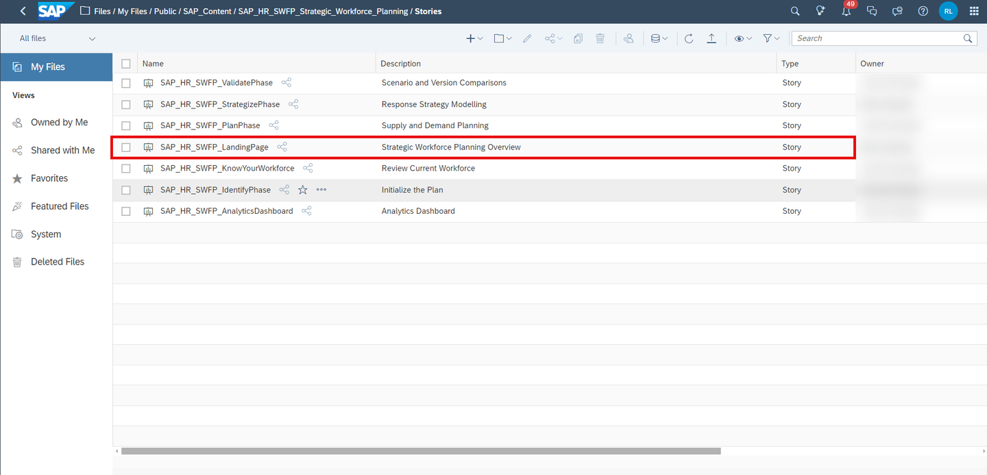987x475 pixels.
Task: Open the folder options dropdown in toolbar
Action: pyautogui.click(x=503, y=38)
